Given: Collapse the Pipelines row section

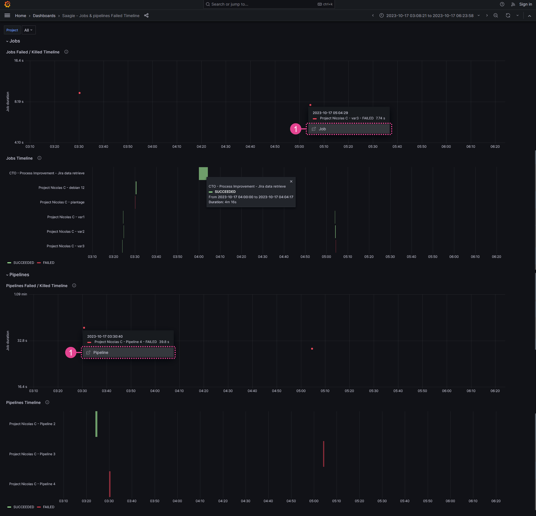Looking at the screenshot, I should click(18, 275).
